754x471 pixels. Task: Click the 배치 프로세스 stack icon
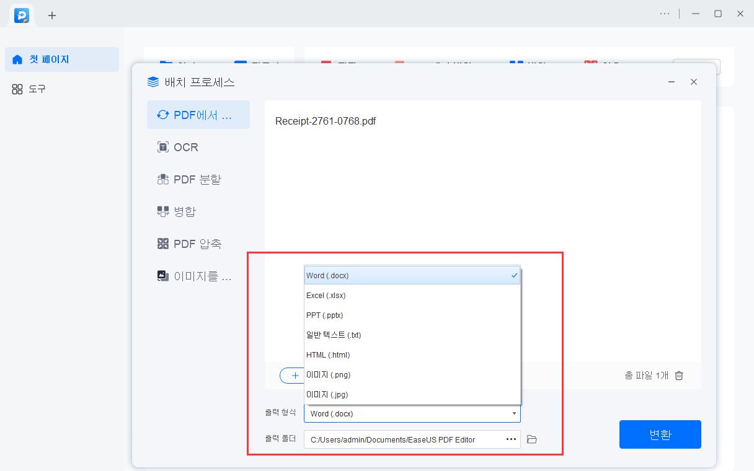coord(153,82)
